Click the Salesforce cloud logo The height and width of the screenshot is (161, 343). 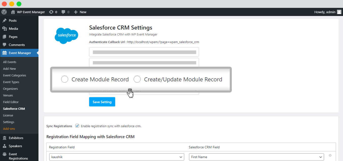click(66, 35)
